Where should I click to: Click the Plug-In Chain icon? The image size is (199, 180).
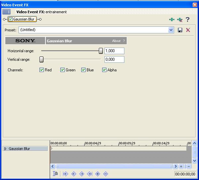point(172,19)
